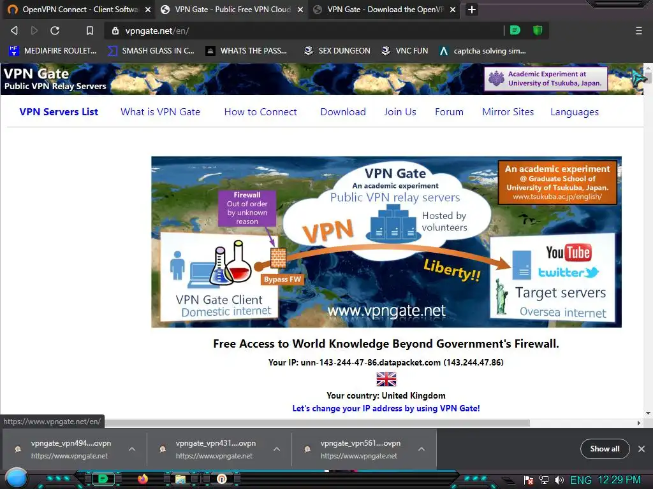Open the How to Connect page

pos(261,112)
